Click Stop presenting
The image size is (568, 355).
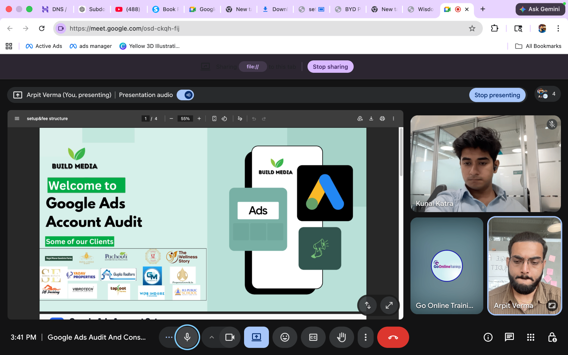tap(497, 95)
